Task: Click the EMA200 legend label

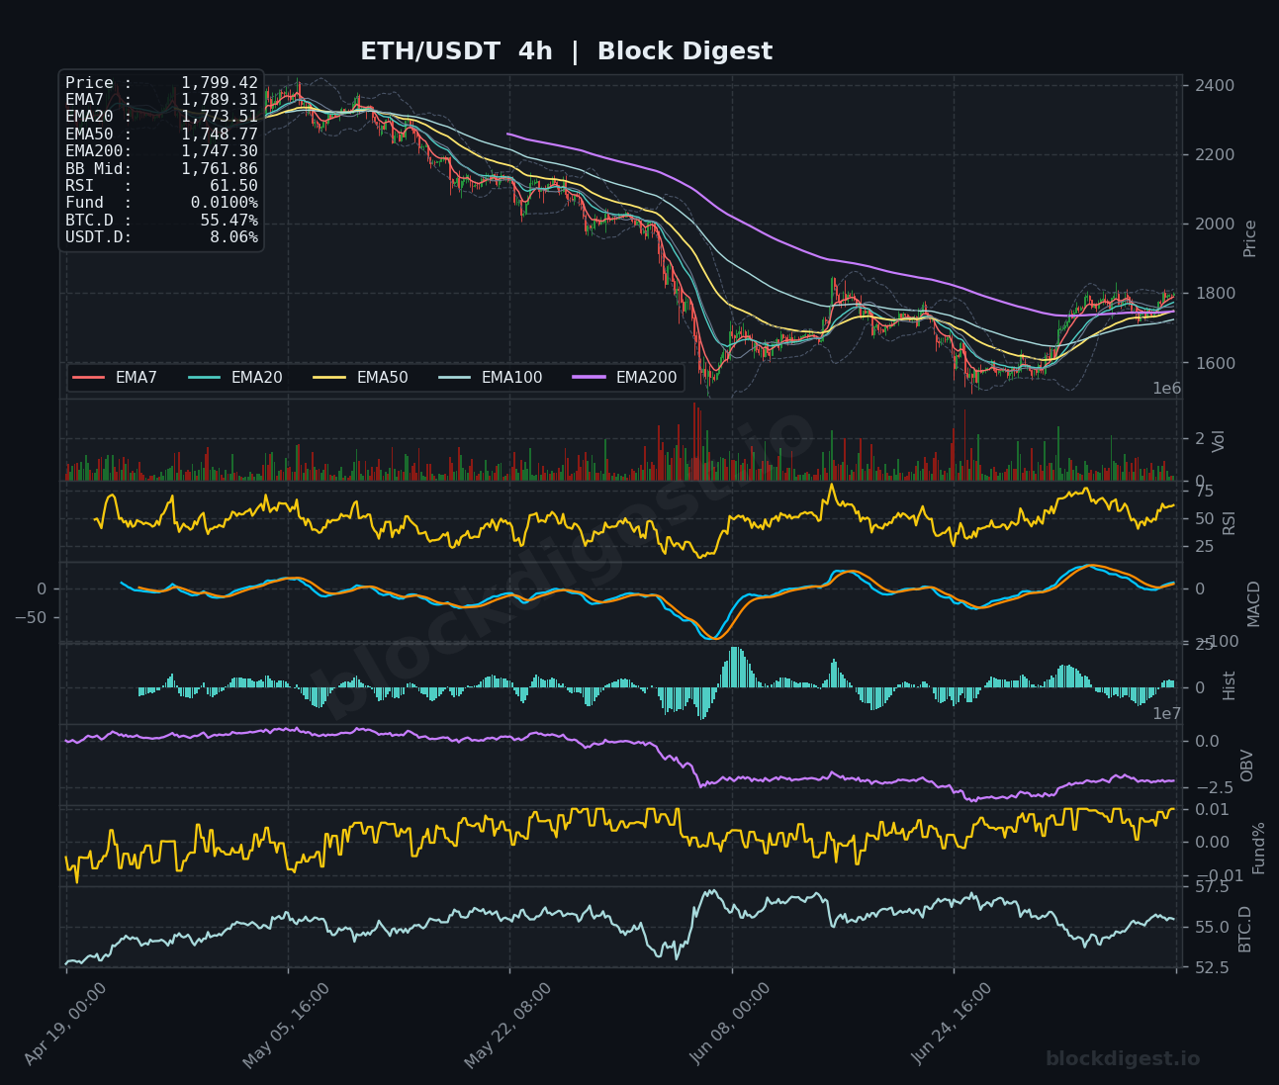Action: click(647, 378)
